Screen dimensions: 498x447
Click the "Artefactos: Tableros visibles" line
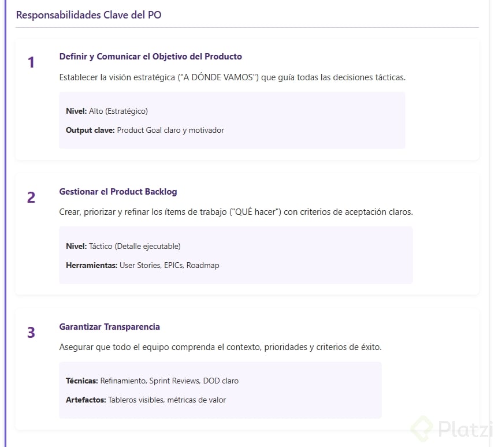tap(146, 400)
